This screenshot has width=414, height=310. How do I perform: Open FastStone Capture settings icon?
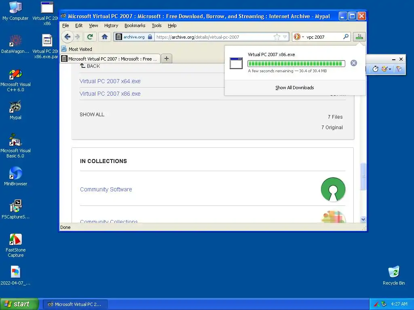tap(399, 69)
